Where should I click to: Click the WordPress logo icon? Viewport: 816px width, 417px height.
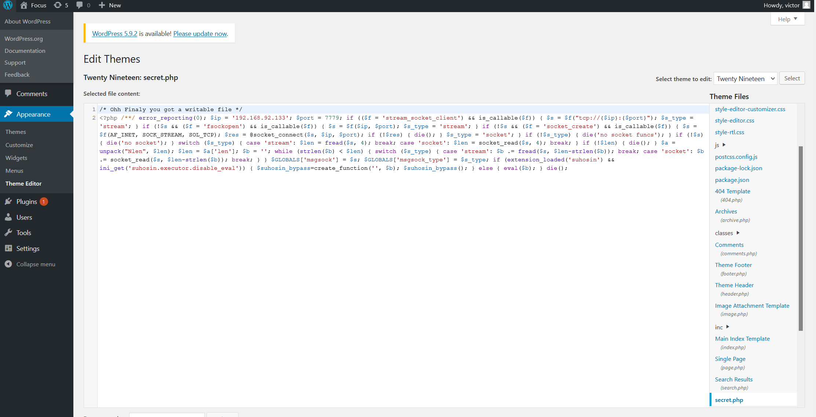coord(8,5)
